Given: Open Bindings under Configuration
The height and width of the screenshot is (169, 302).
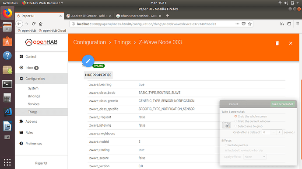Looking at the screenshot, I should [42, 96].
